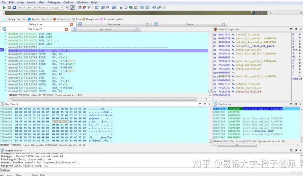Open the Options menu

(x=68, y=3)
